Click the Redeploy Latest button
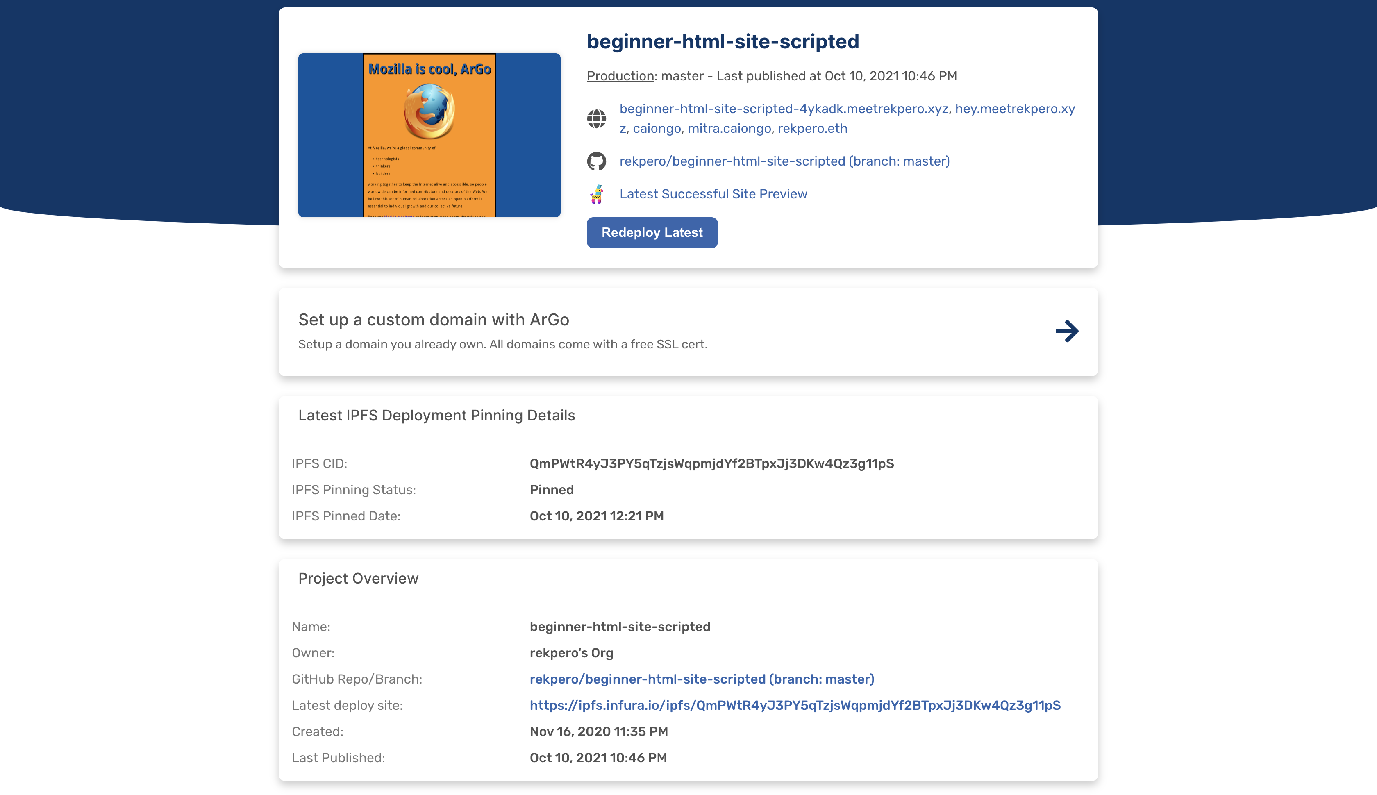The height and width of the screenshot is (795, 1377). [652, 233]
